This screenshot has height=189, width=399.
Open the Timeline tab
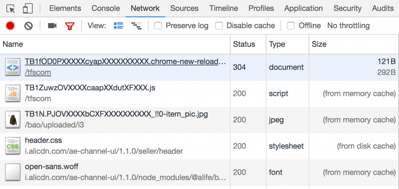pos(224,8)
